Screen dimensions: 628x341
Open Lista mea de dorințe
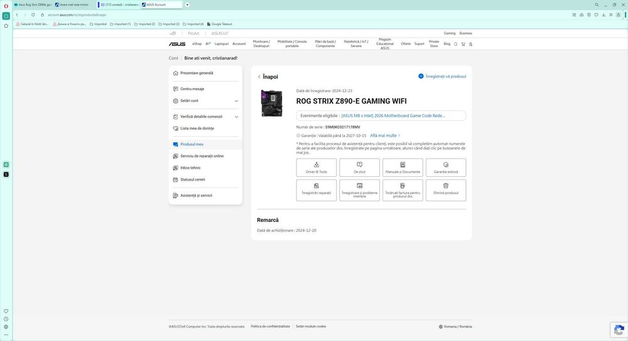(197, 129)
